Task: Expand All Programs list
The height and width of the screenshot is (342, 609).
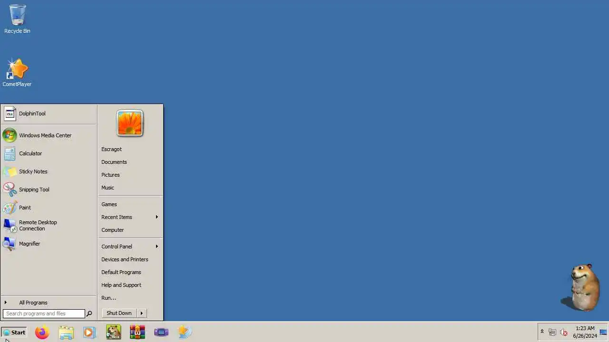Action: pyautogui.click(x=49, y=303)
